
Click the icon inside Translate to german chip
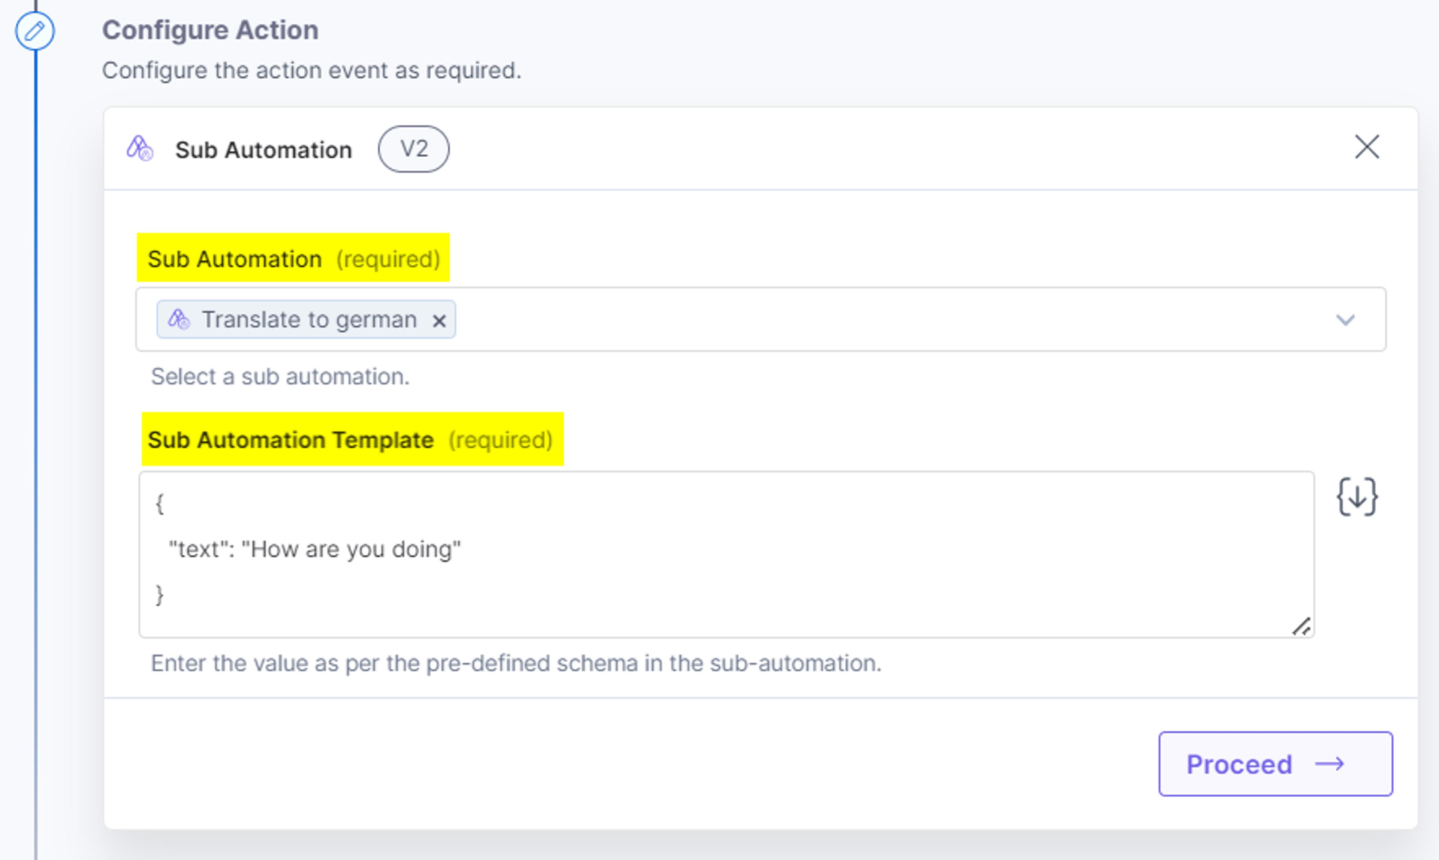point(179,319)
